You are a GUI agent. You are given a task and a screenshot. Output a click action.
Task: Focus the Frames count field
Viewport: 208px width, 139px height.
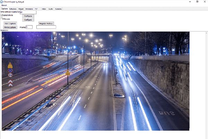[29, 27]
